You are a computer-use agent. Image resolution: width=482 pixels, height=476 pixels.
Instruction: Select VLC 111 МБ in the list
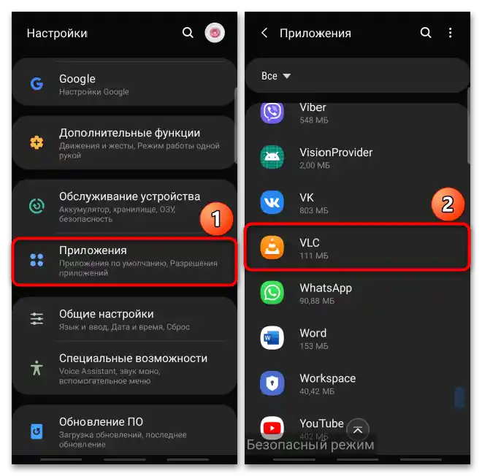click(x=358, y=247)
